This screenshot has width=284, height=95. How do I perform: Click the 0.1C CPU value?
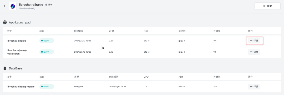point(111,52)
